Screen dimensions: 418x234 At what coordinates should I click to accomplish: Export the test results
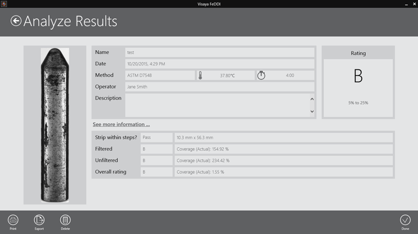(39, 220)
